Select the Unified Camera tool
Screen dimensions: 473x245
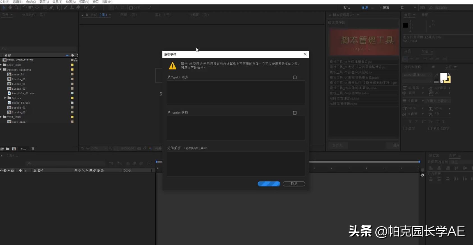tap(31, 8)
